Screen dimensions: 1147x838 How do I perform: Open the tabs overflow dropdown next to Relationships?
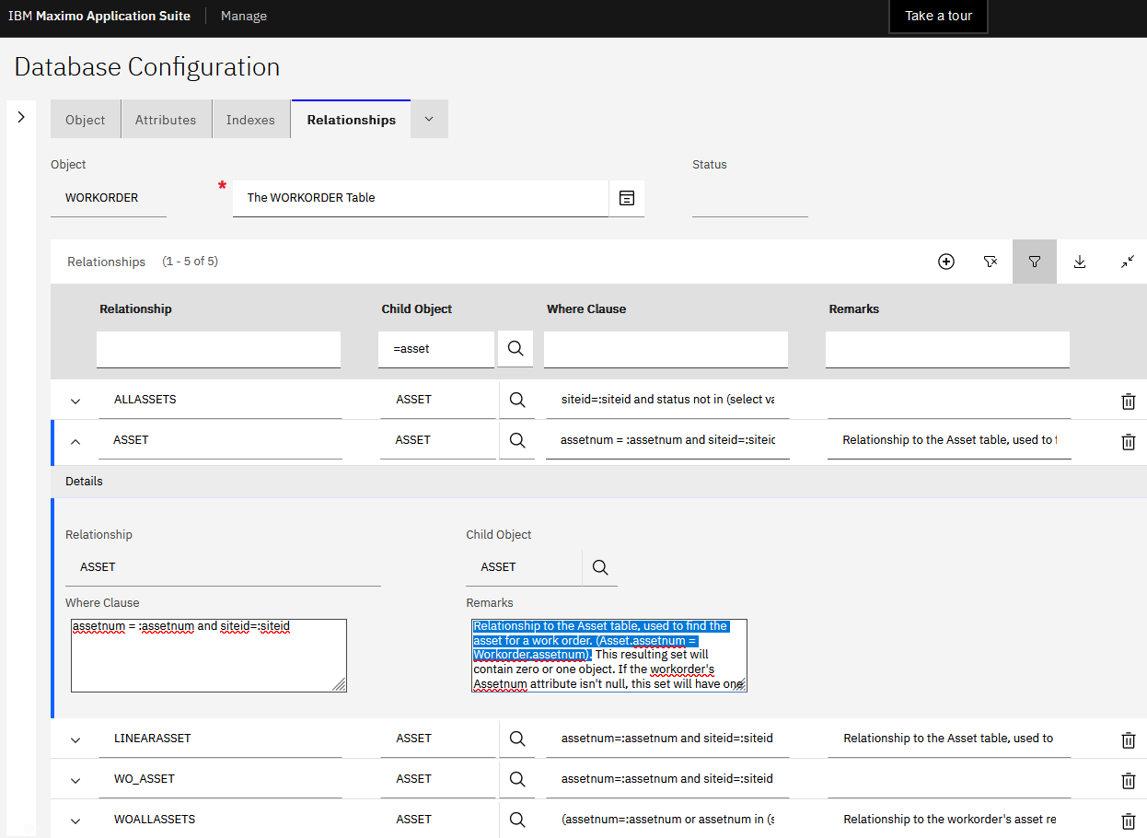click(429, 119)
